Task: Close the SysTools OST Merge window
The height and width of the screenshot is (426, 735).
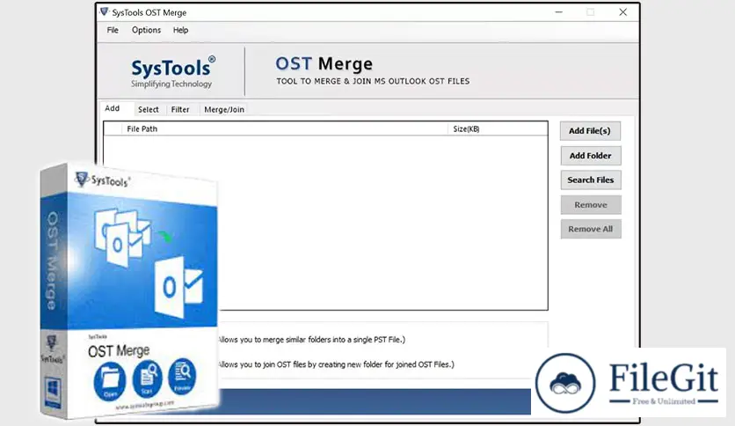Action: tap(623, 12)
